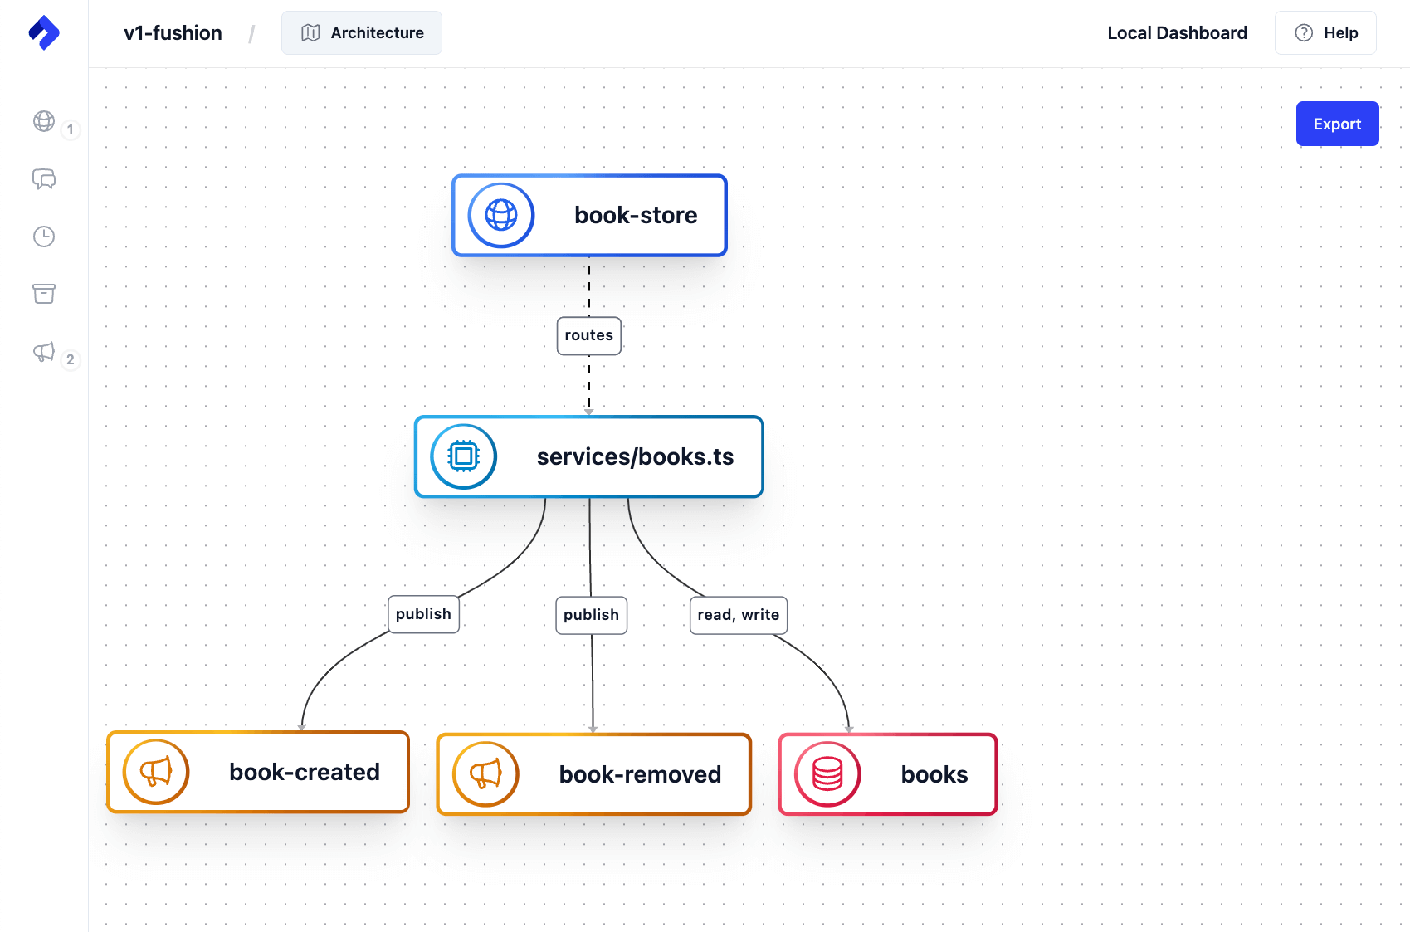The width and height of the screenshot is (1410, 932).
Task: Click the megaphone icon on book-removed node
Action: 486,774
